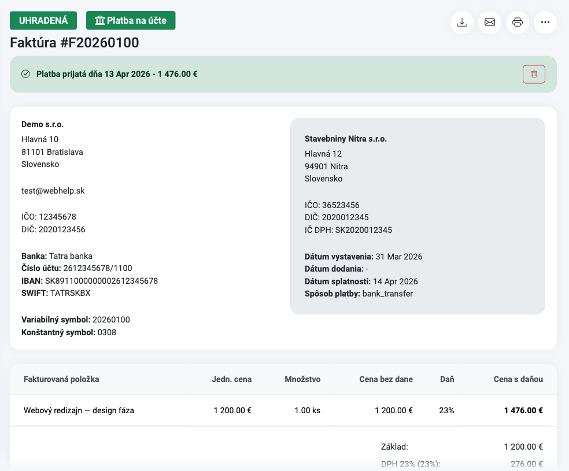Select the test@webhelp.sk email address
Image resolution: width=569 pixels, height=471 pixels.
click(53, 191)
